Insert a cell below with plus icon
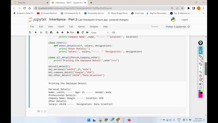218x123 pixels. pos(35,32)
